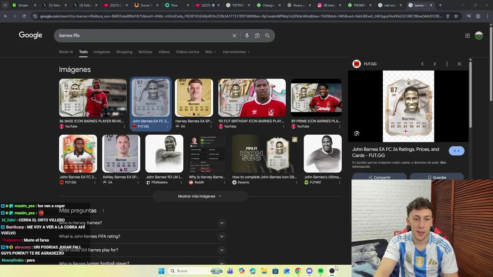Open File Explorer from the taskbar
Image resolution: width=493 pixels, height=277 pixels.
[x=264, y=271]
